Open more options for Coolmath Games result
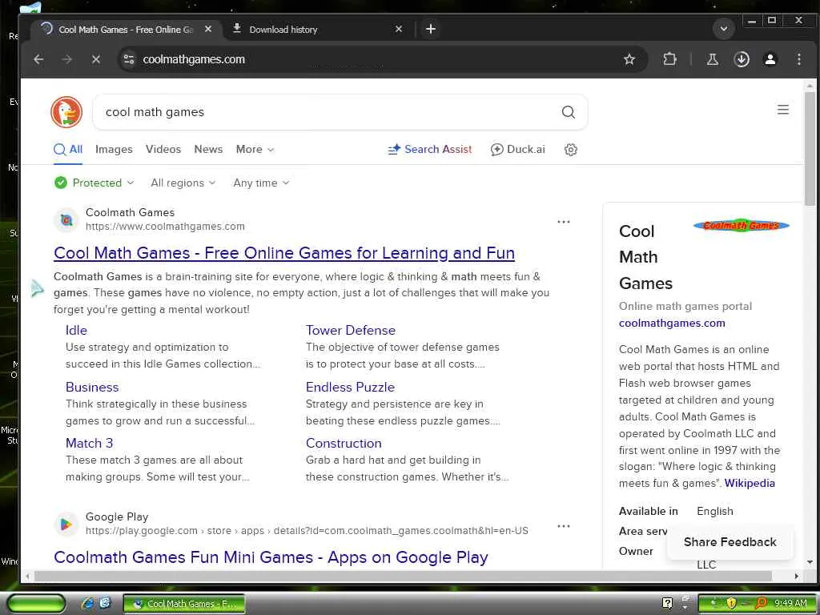Viewport: 820px width, 615px height. pos(563,222)
